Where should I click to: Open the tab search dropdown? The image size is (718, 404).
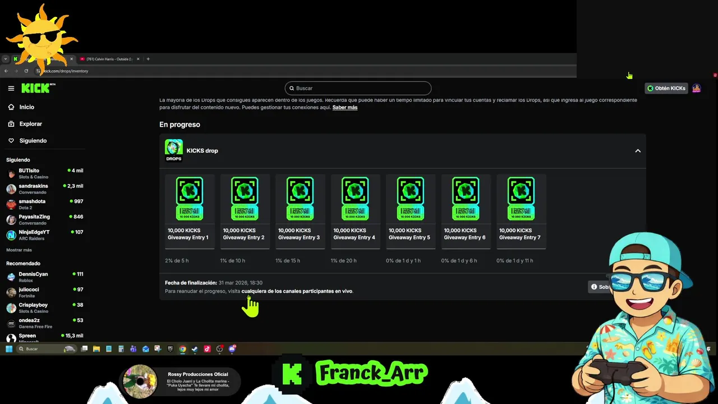click(x=5, y=59)
